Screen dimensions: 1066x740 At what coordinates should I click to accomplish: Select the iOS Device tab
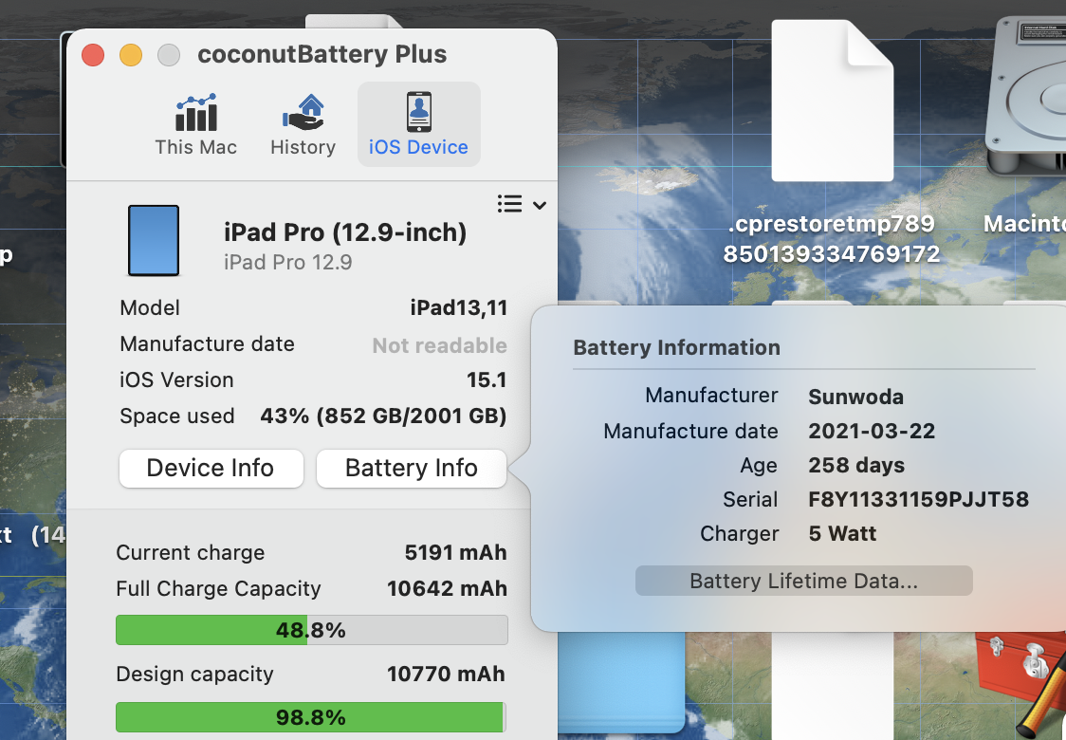point(419,125)
